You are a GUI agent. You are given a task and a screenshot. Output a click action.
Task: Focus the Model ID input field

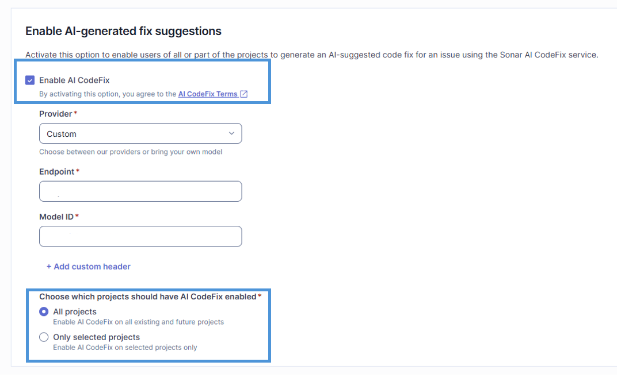[140, 237]
